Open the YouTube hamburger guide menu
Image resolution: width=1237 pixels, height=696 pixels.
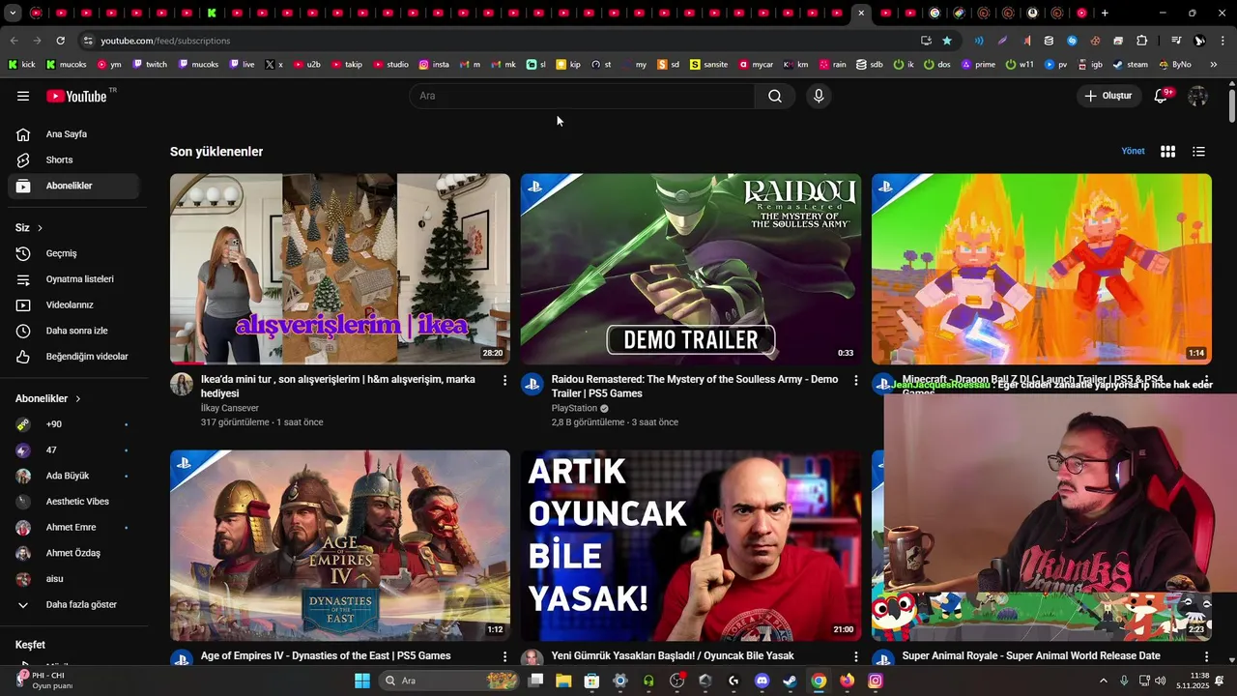[x=23, y=96]
